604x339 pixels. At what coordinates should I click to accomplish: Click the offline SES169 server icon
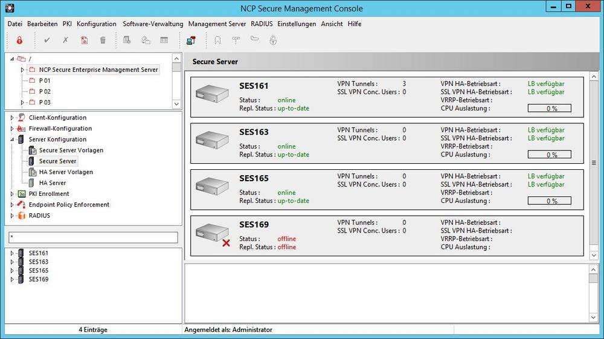212,233
